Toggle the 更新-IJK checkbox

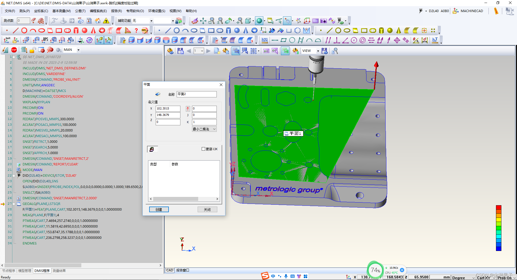click(x=203, y=149)
